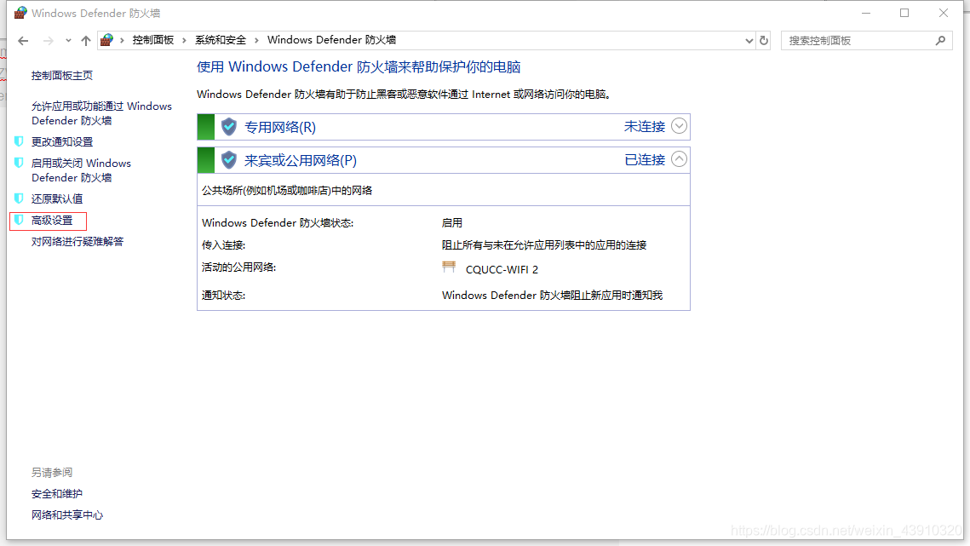Click 通知状态 label
This screenshot has height=546, width=970.
(223, 296)
